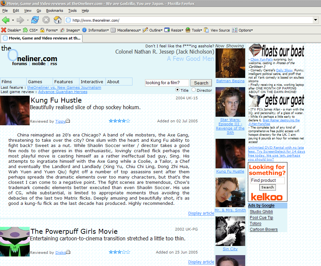
Task: Click the Firefox logo in title bar
Action: (x=3, y=3)
